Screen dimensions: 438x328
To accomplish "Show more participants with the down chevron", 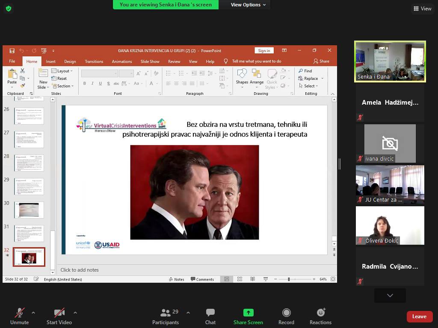I will coord(390,296).
